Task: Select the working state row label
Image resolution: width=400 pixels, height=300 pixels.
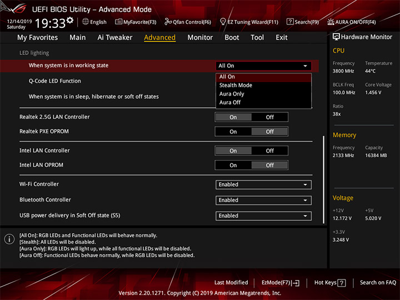Action: click(68, 66)
